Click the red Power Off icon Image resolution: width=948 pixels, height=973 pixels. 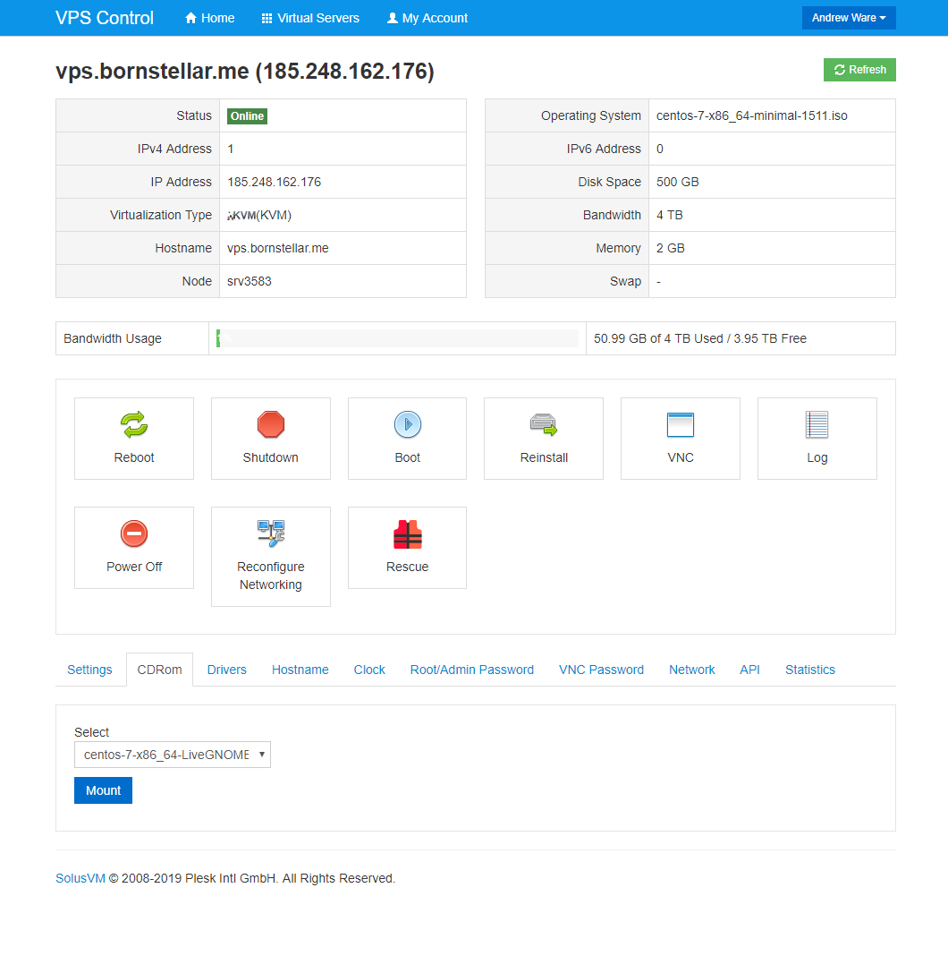134,534
